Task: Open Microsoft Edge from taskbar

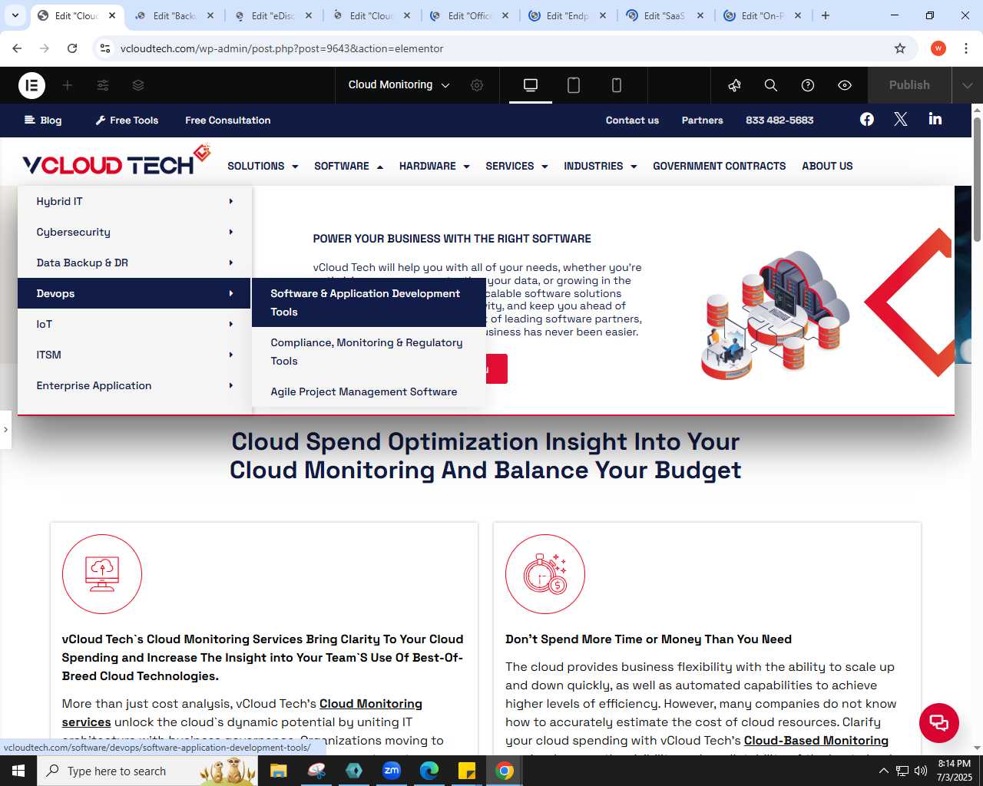Action: 429,771
